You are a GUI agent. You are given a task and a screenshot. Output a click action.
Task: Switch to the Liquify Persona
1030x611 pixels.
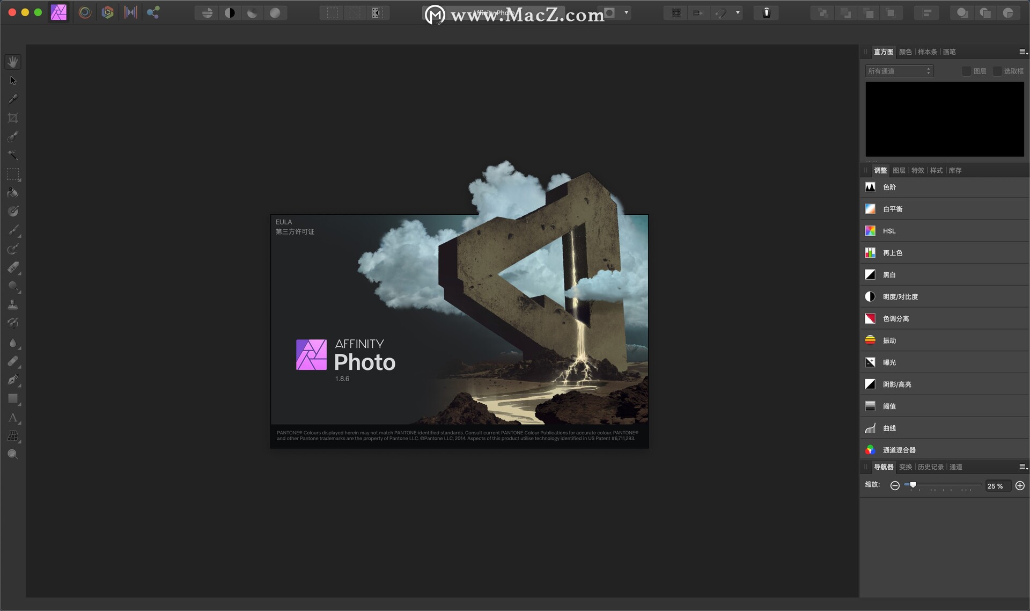pos(85,12)
